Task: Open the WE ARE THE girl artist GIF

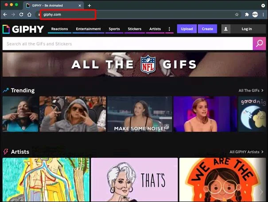Action: pyautogui.click(x=222, y=179)
